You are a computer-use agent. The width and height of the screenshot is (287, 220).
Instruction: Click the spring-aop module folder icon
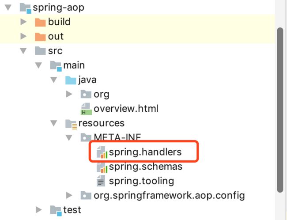(26, 8)
